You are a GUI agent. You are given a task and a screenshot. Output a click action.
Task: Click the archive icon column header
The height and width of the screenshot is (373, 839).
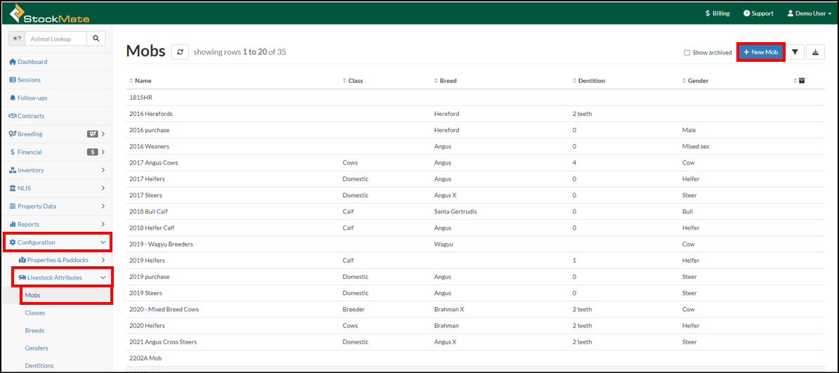801,81
